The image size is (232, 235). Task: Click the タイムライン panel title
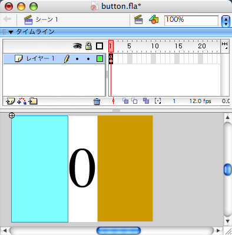click(x=35, y=32)
